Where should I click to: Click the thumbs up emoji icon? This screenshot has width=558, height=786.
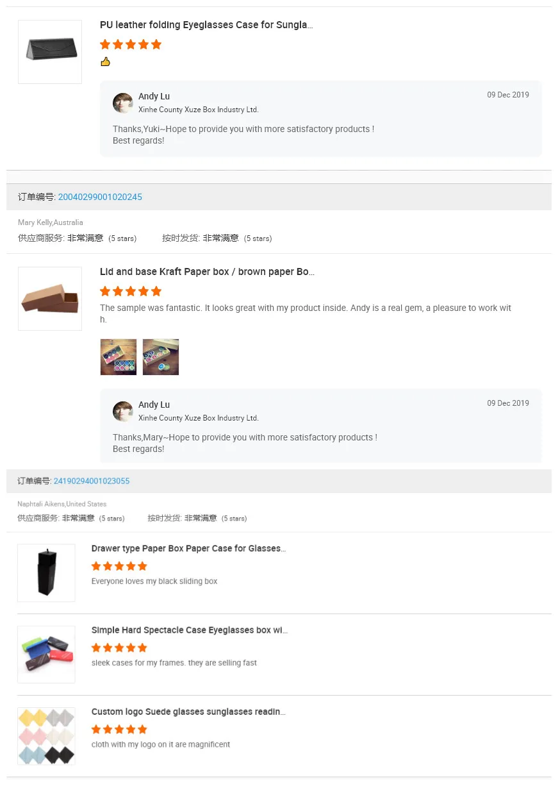click(106, 62)
